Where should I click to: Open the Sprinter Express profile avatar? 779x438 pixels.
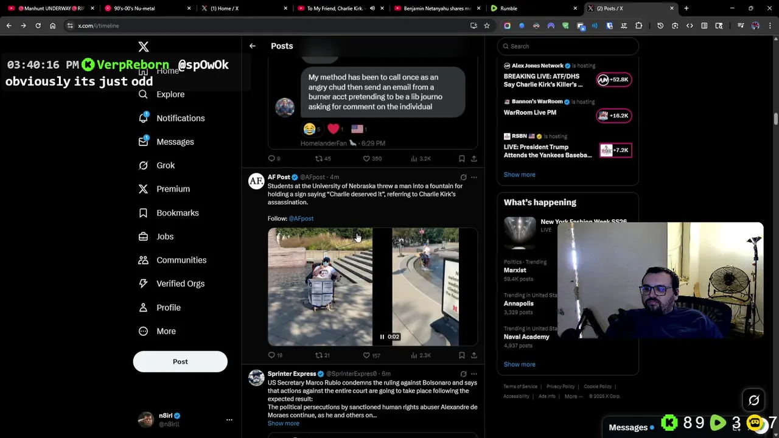tap(256, 378)
